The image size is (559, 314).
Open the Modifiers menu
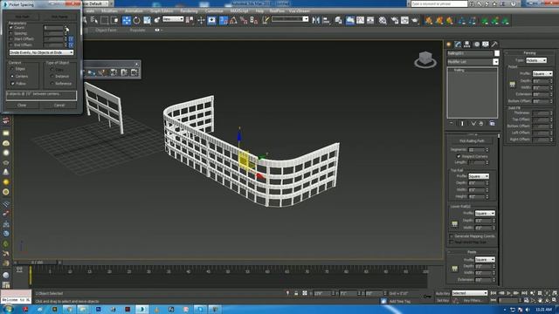click(109, 11)
